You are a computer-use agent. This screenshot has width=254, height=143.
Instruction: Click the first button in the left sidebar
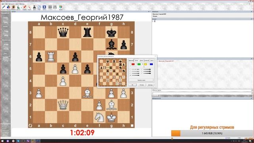coord(5,13)
